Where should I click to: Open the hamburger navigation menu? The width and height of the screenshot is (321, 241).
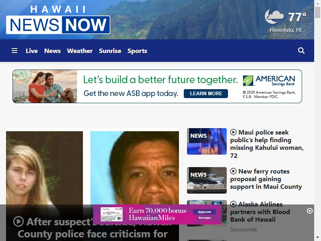(14, 51)
